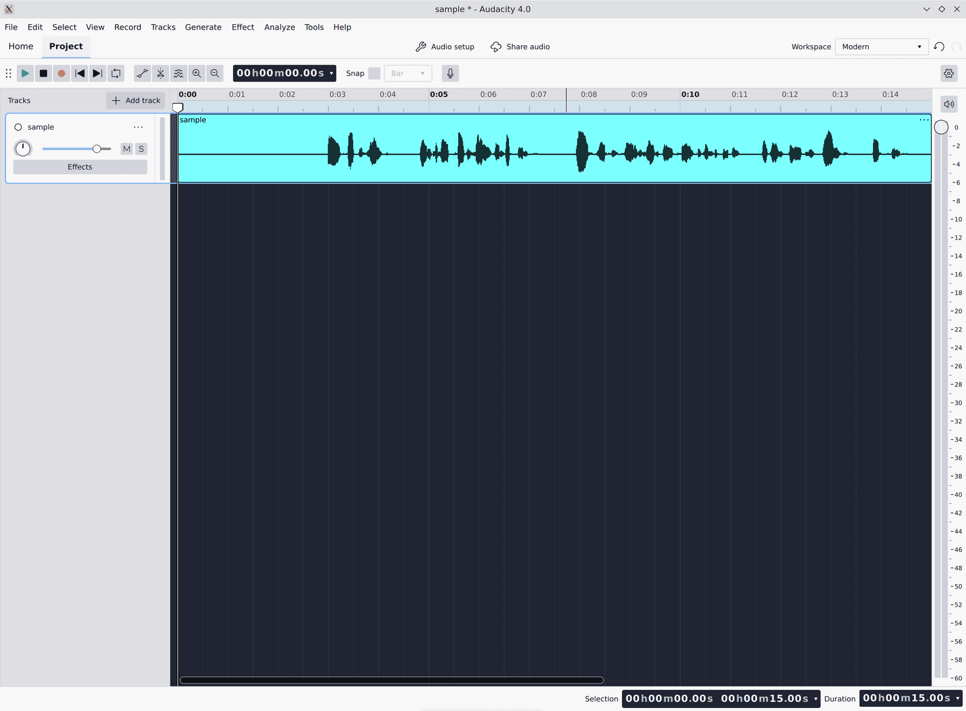The width and height of the screenshot is (966, 711).
Task: Click the playback level meter knob
Action: pos(941,127)
